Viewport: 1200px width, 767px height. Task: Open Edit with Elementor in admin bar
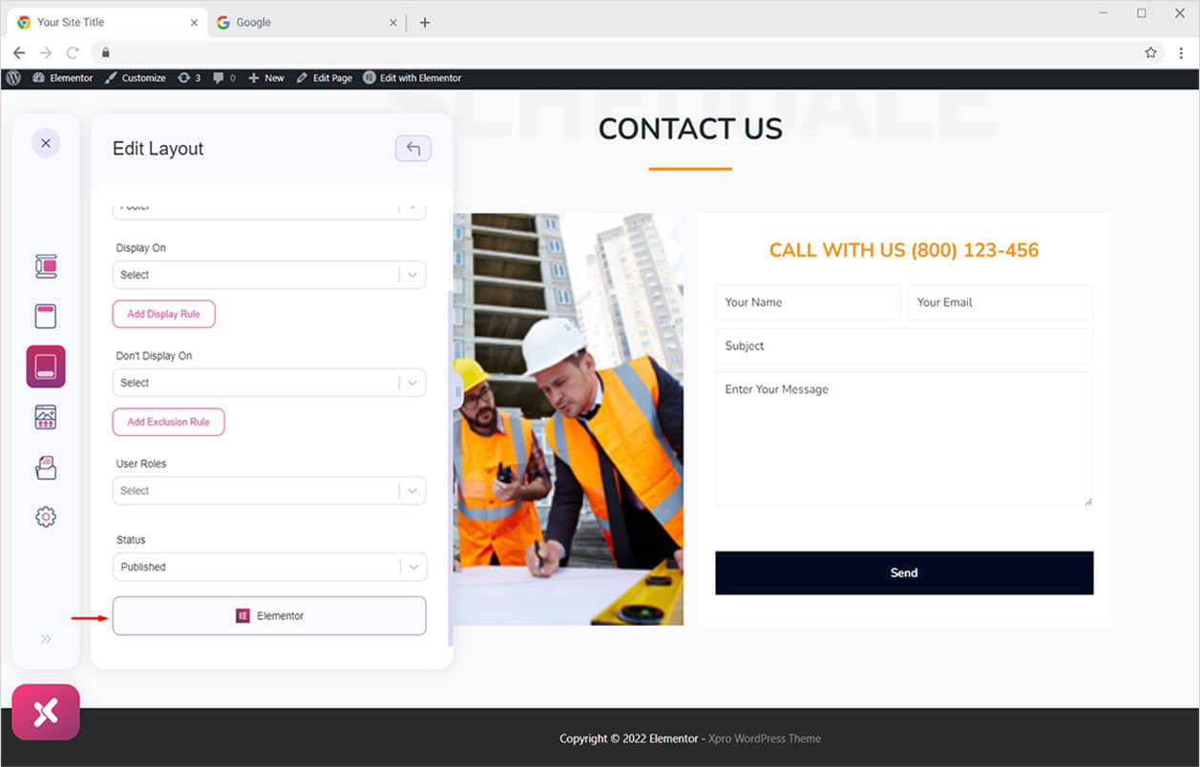tap(412, 78)
